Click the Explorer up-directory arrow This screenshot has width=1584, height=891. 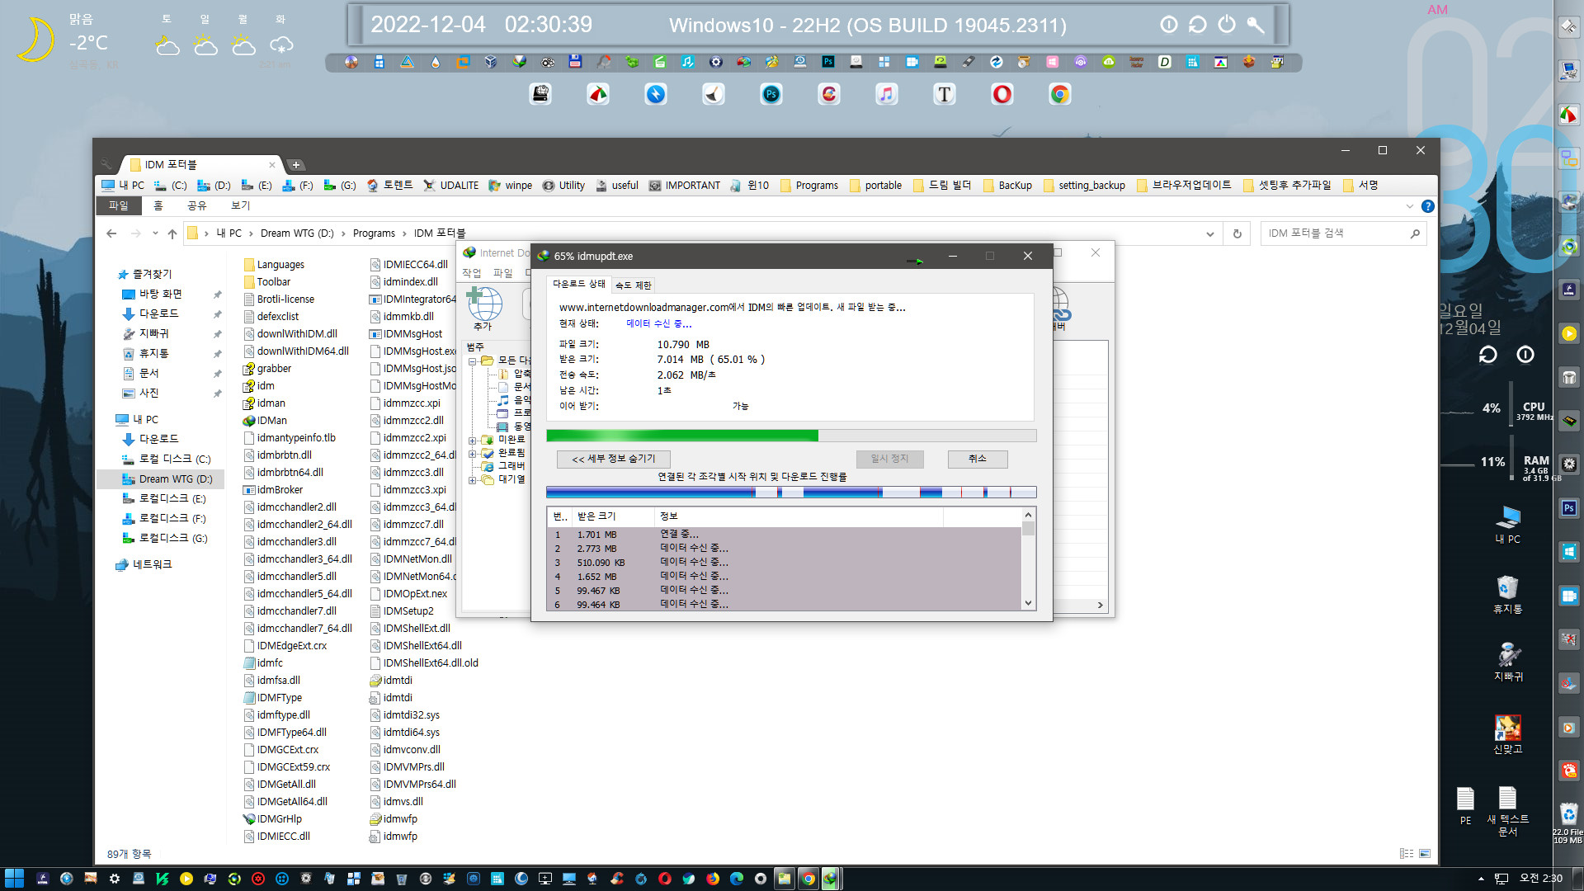pos(172,233)
